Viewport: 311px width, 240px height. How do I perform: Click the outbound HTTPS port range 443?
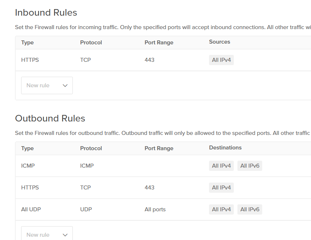click(149, 188)
